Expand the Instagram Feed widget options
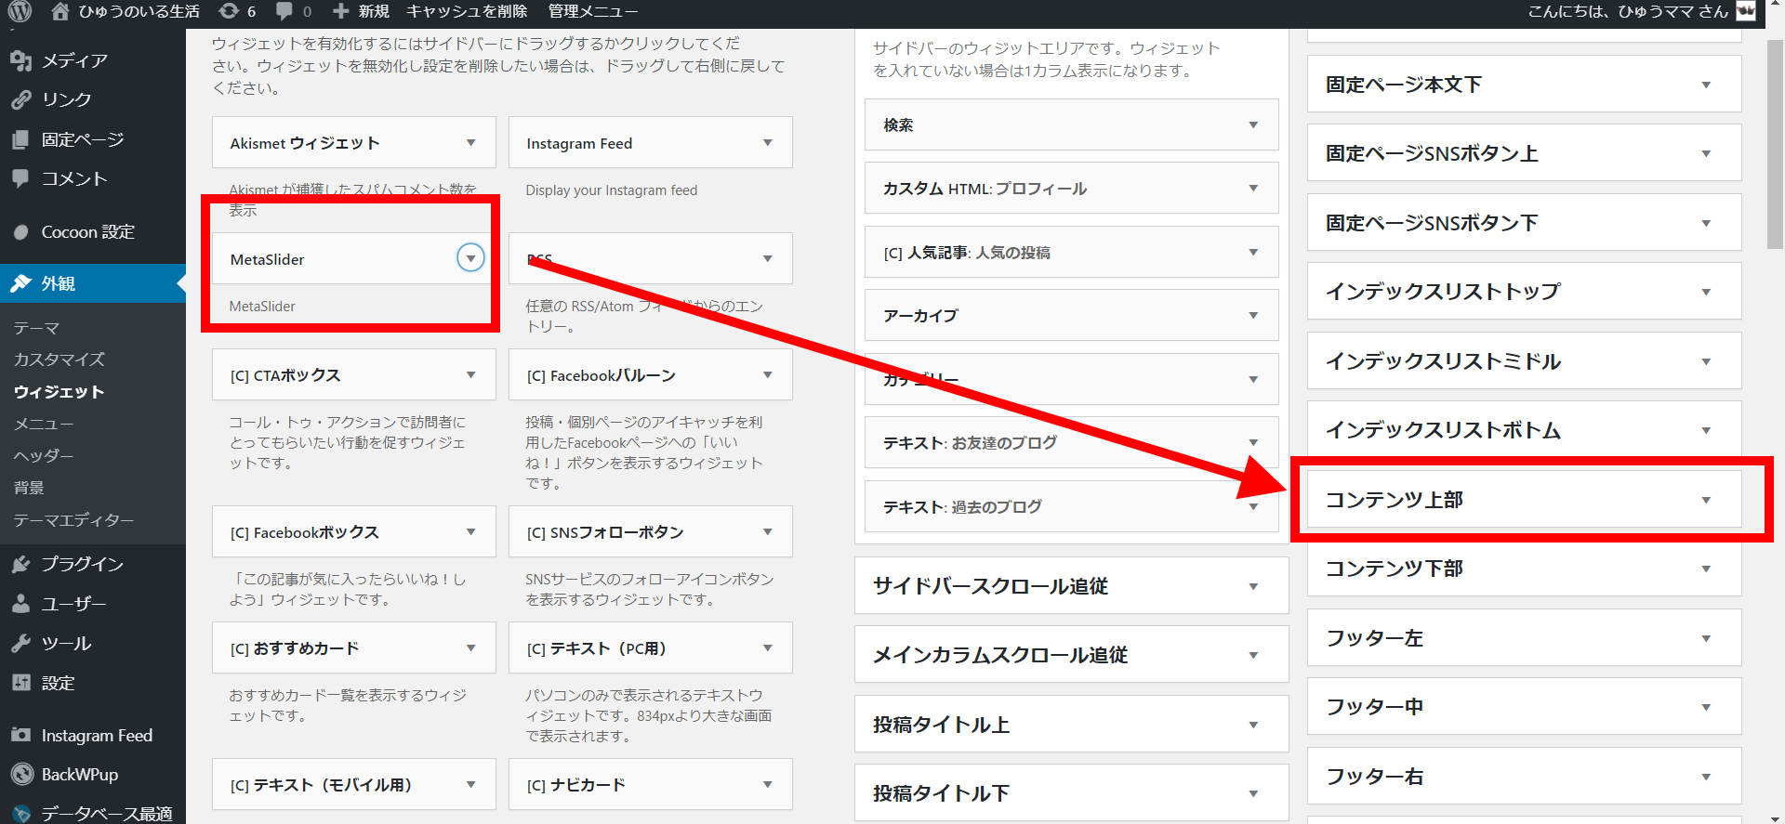 (767, 143)
